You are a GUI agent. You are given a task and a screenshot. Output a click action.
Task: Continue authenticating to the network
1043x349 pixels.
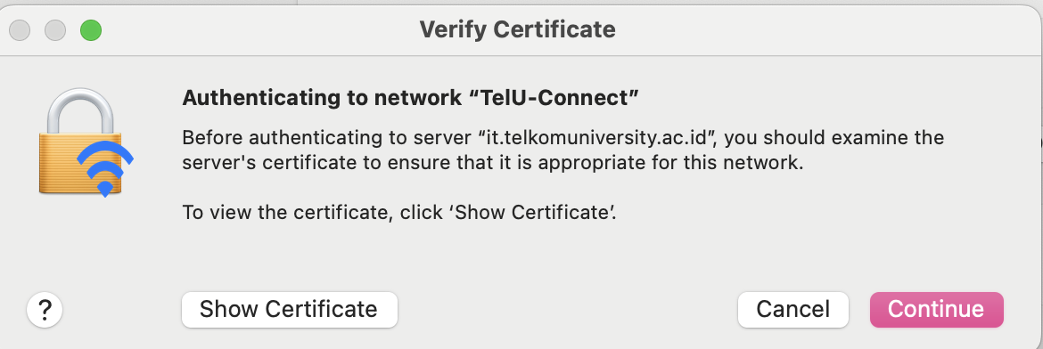[937, 309]
